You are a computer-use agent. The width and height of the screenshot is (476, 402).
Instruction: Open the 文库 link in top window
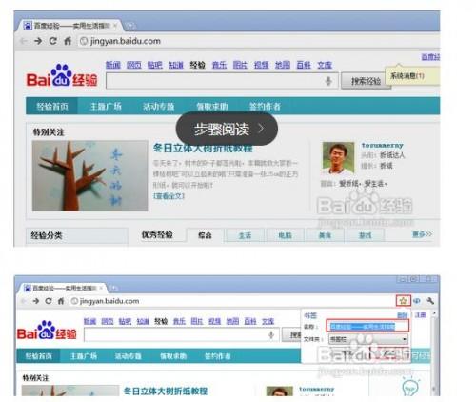325,65
